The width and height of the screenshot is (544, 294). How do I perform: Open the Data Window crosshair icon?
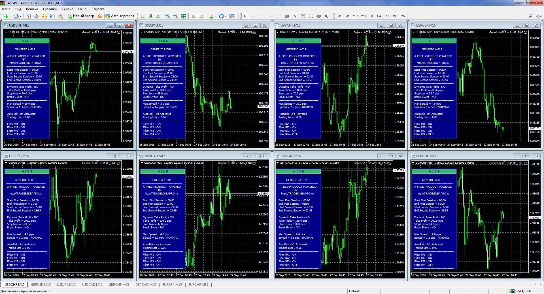tap(36, 16)
